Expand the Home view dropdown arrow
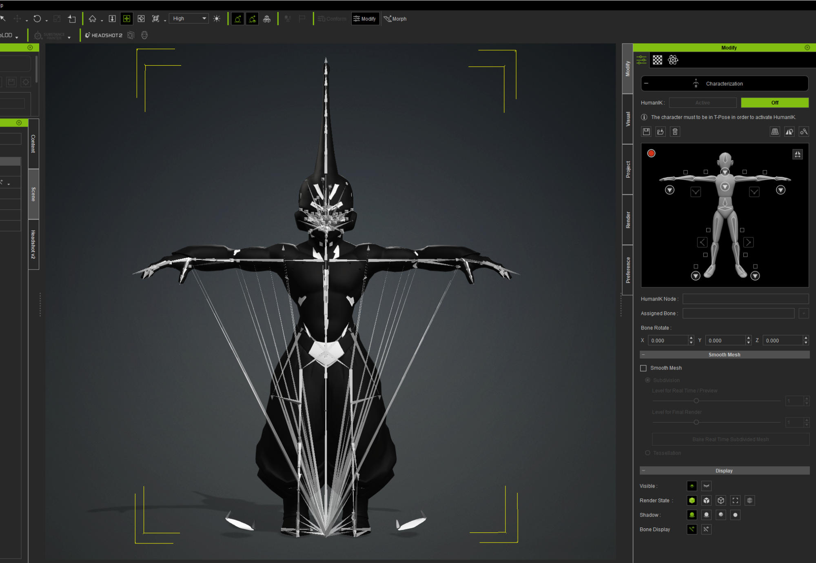816x563 pixels. pos(102,20)
